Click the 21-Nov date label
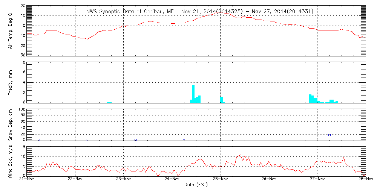Screen dimensions: 377x188 tap(27, 179)
